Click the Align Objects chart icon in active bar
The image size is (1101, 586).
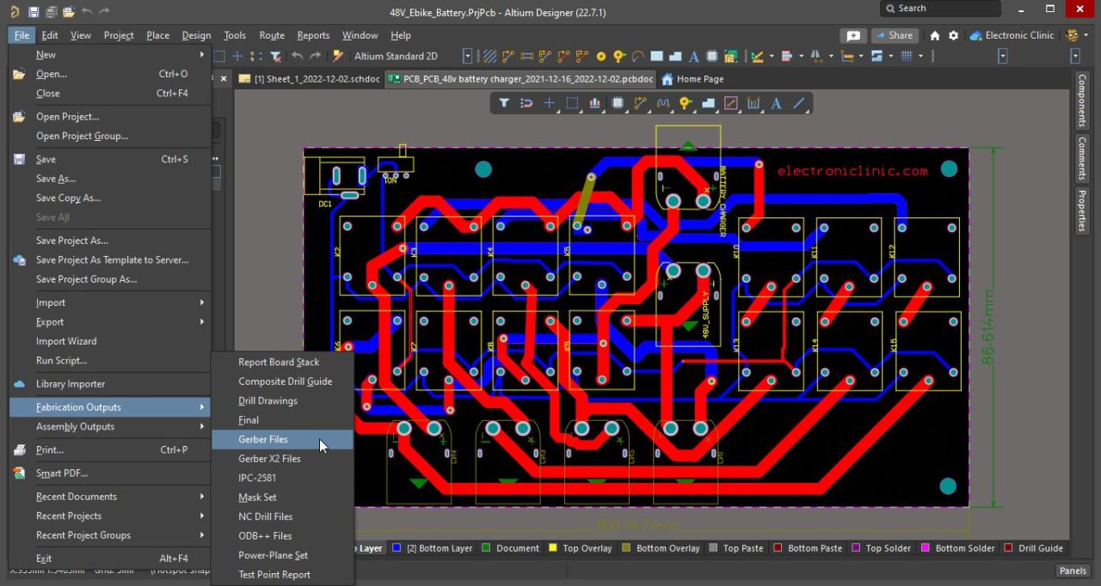tap(594, 103)
